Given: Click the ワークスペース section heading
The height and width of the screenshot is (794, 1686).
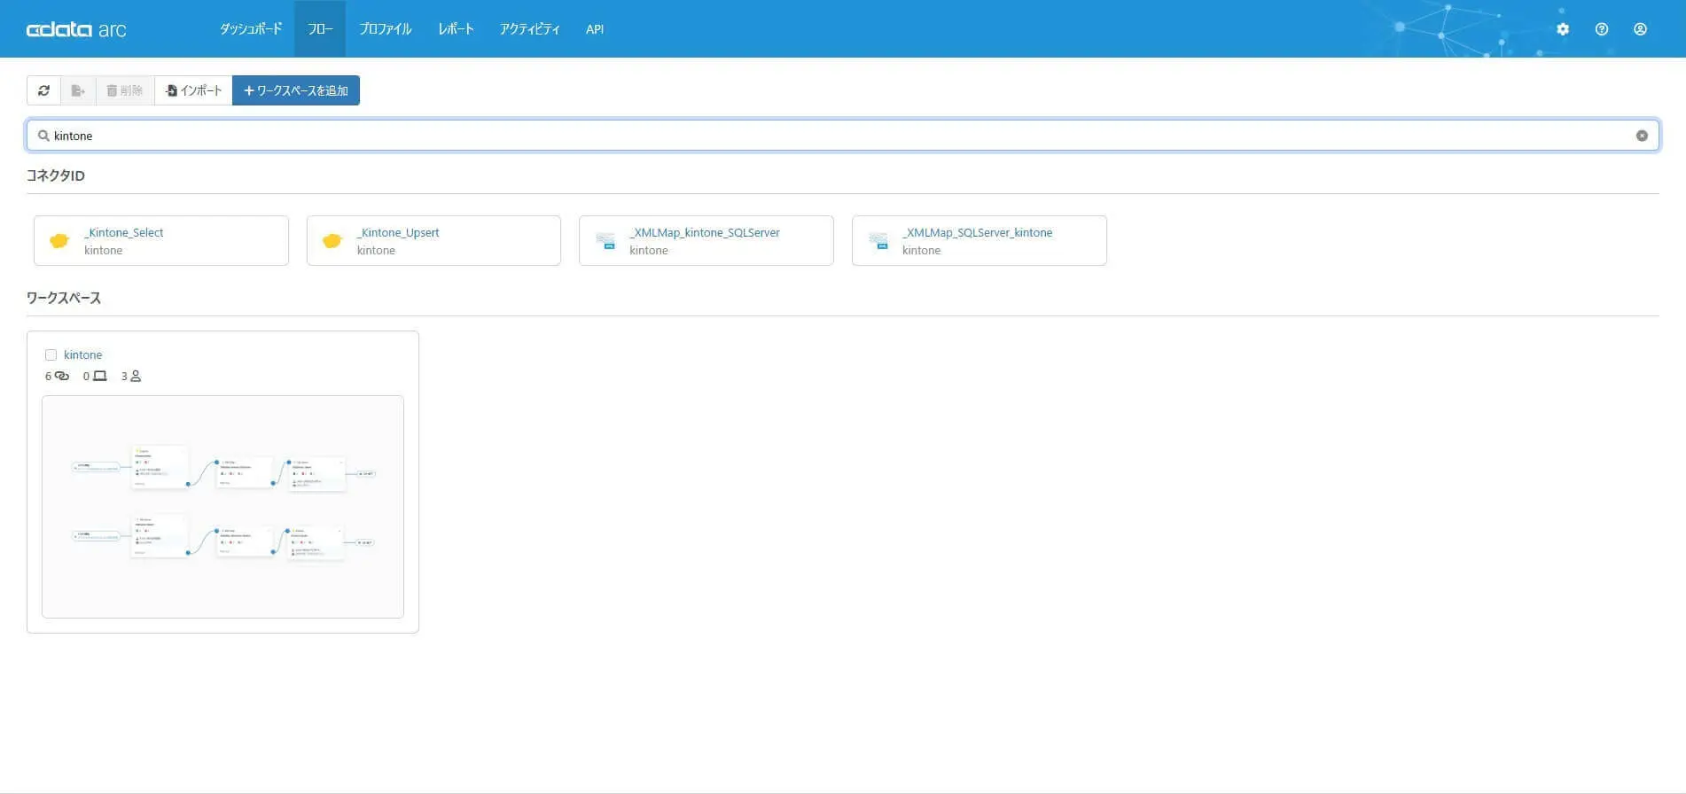Looking at the screenshot, I should [64, 298].
